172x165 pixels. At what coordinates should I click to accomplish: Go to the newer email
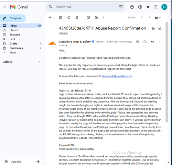point(142,18)
